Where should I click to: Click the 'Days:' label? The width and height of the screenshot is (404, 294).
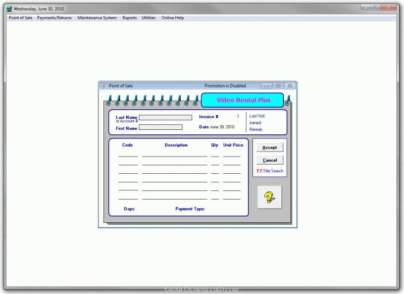[130, 209]
